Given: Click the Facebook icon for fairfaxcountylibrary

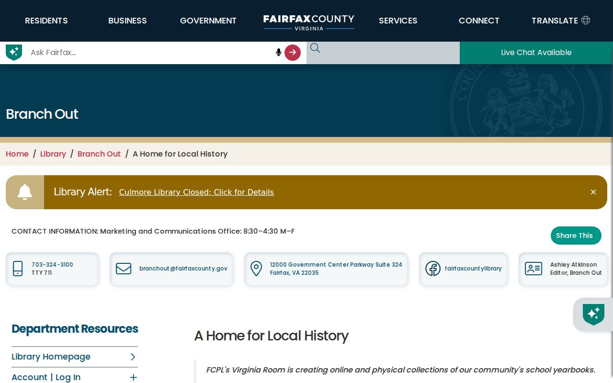Looking at the screenshot, I should click(433, 269).
